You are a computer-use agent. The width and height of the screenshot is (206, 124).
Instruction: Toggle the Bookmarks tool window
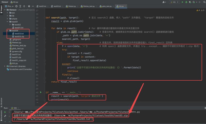pyautogui.click(x=1, y=116)
